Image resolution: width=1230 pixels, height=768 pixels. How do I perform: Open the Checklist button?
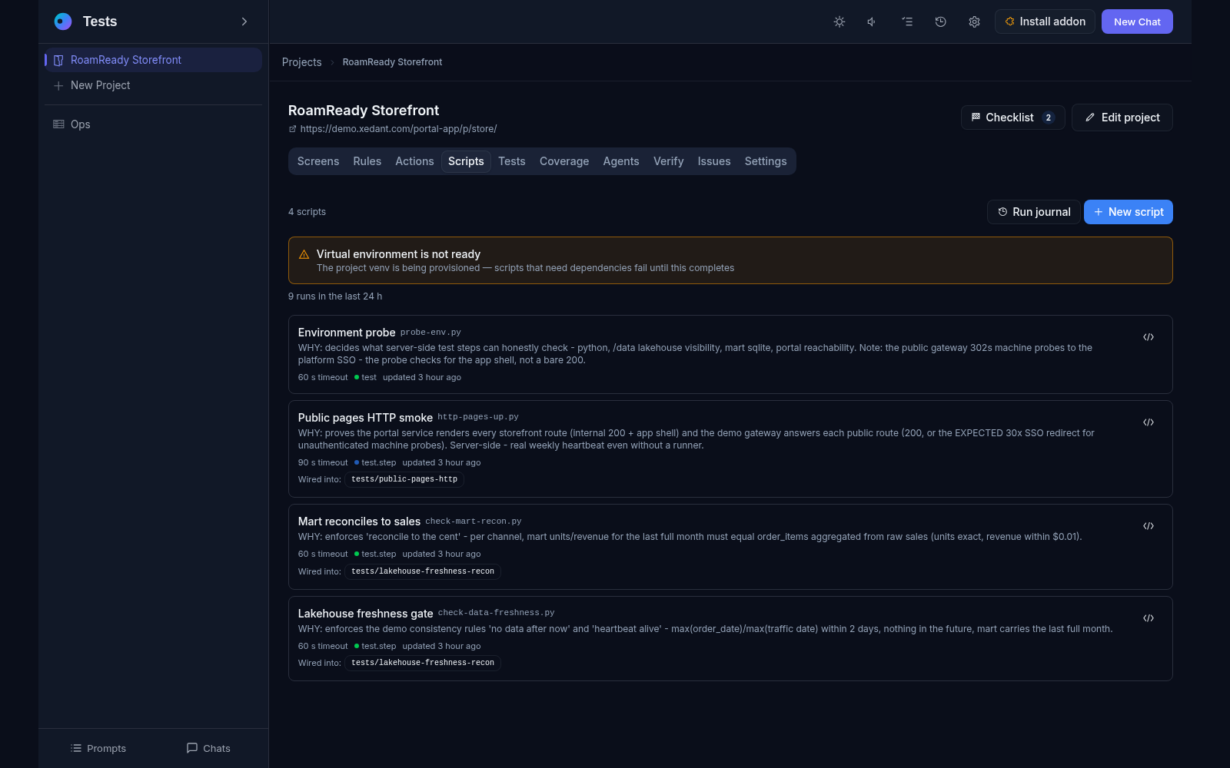[x=1012, y=118]
